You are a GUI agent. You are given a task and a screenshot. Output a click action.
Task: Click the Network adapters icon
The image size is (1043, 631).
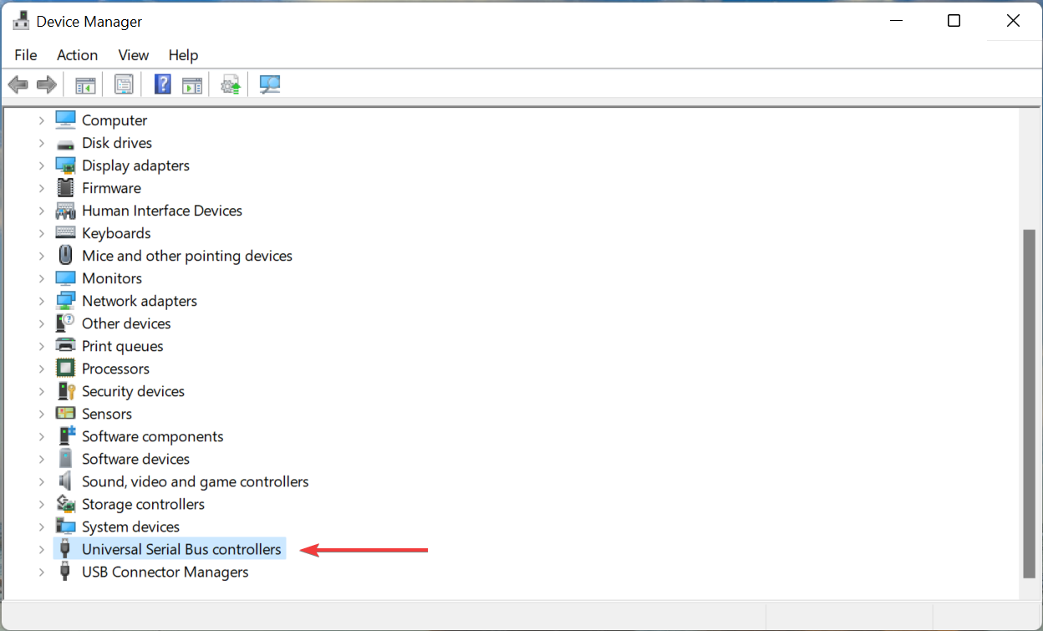[x=65, y=301]
